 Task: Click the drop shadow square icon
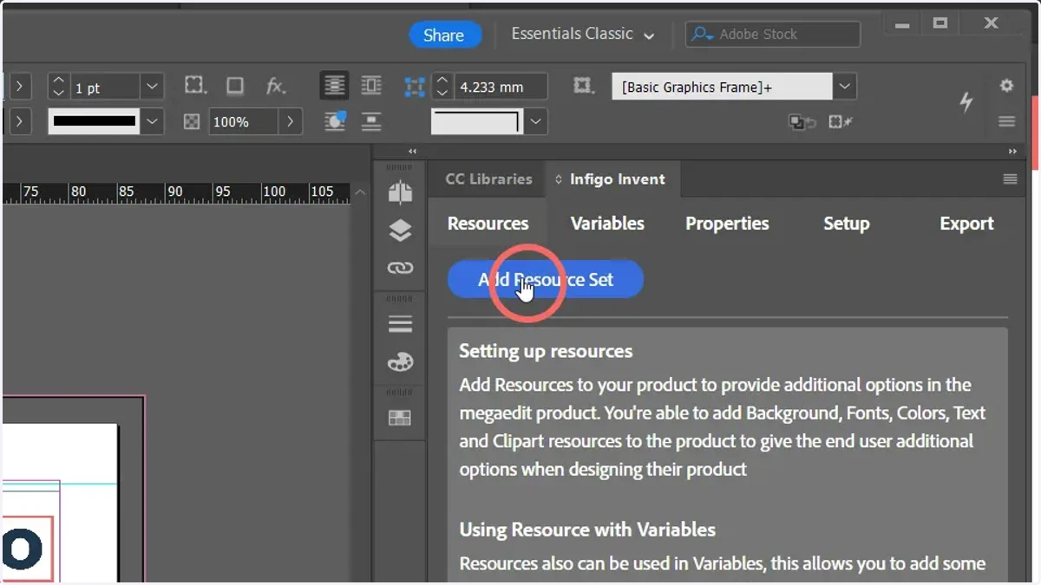(x=235, y=86)
